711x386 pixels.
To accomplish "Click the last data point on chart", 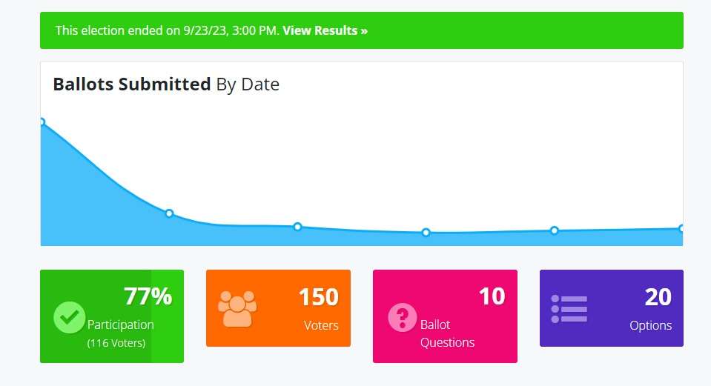I will click(x=681, y=228).
